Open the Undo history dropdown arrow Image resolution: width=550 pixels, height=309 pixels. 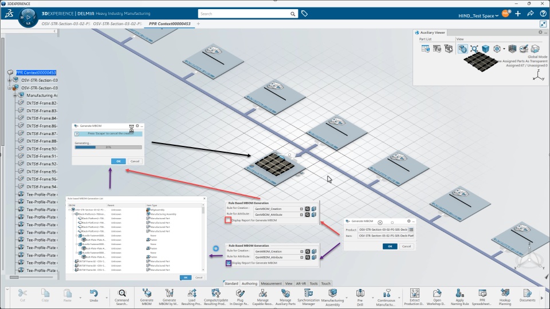107,298
